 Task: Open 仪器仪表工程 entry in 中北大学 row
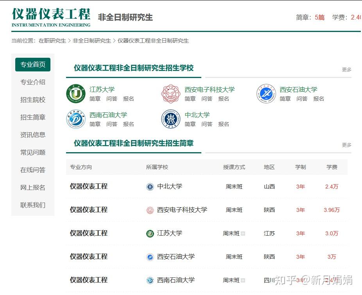pos(89,186)
